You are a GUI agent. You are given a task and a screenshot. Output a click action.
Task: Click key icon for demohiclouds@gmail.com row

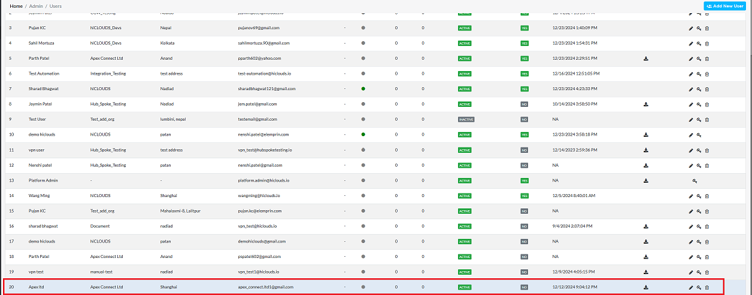(699, 241)
